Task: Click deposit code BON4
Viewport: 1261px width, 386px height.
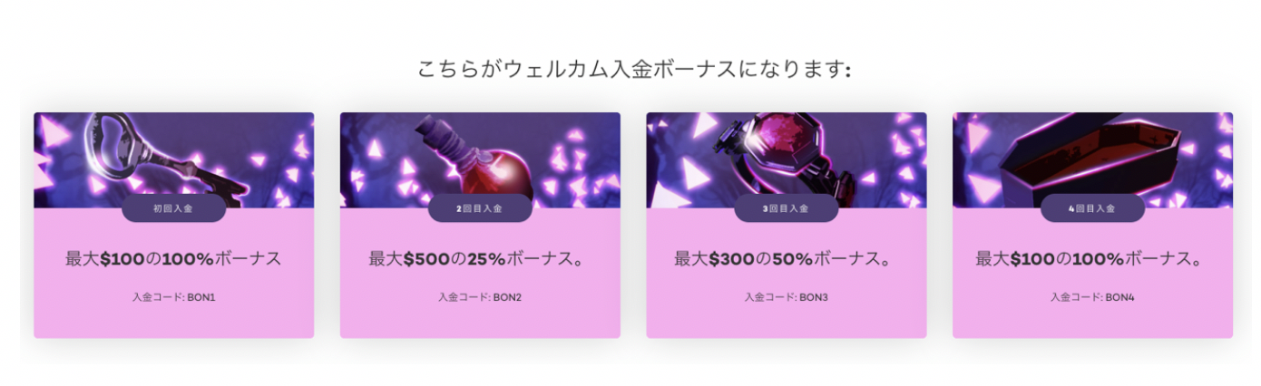Action: [1092, 297]
